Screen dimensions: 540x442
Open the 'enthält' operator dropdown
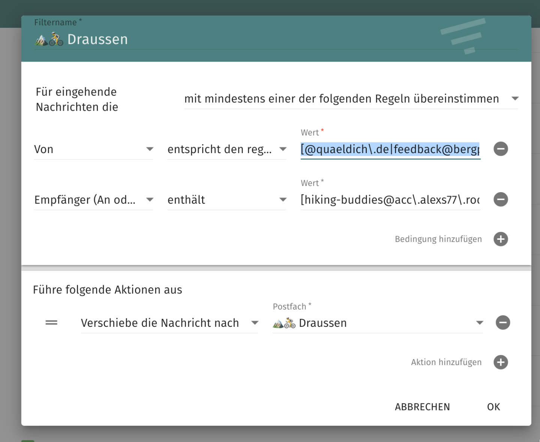pos(227,200)
